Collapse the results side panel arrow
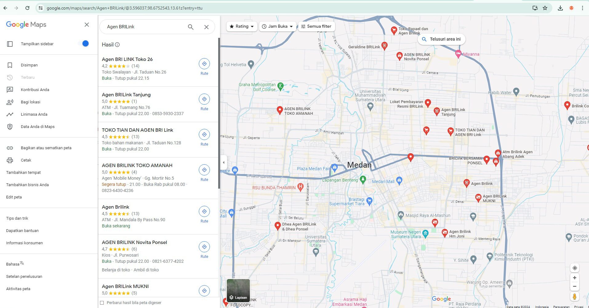The width and height of the screenshot is (589, 308). 224,162
